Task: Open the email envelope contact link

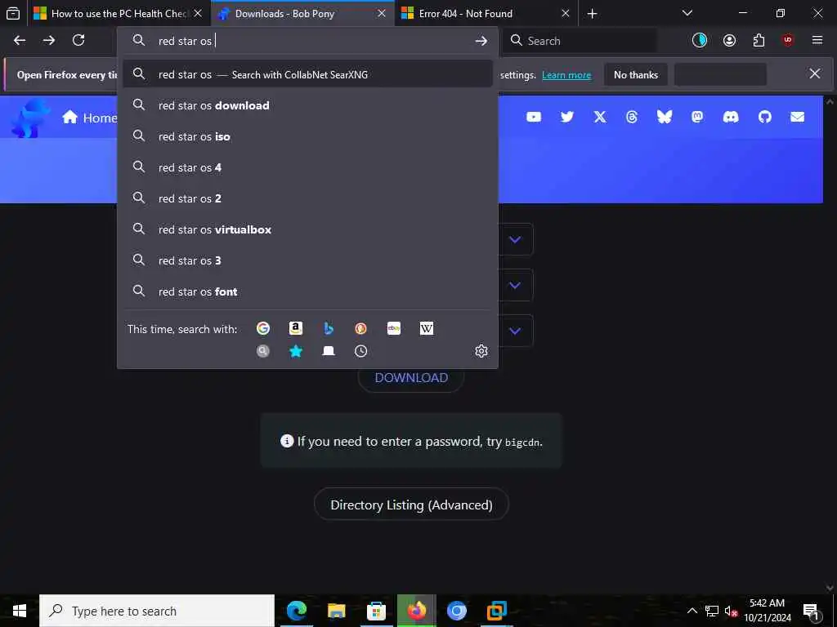Action: tap(798, 117)
